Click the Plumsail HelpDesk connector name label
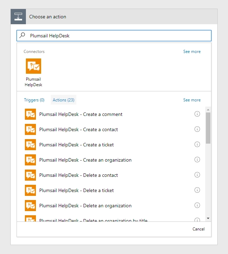The height and width of the screenshot is (254, 228). click(x=34, y=82)
